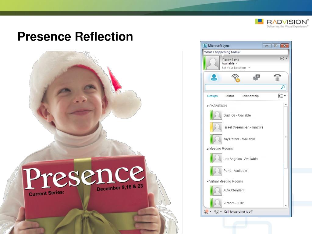Image resolution: width=312 pixels, height=234 pixels.
Task: Click Itay Reiner contact avatar
Action: click(217, 139)
